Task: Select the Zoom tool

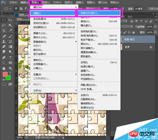Action: click(10, 68)
